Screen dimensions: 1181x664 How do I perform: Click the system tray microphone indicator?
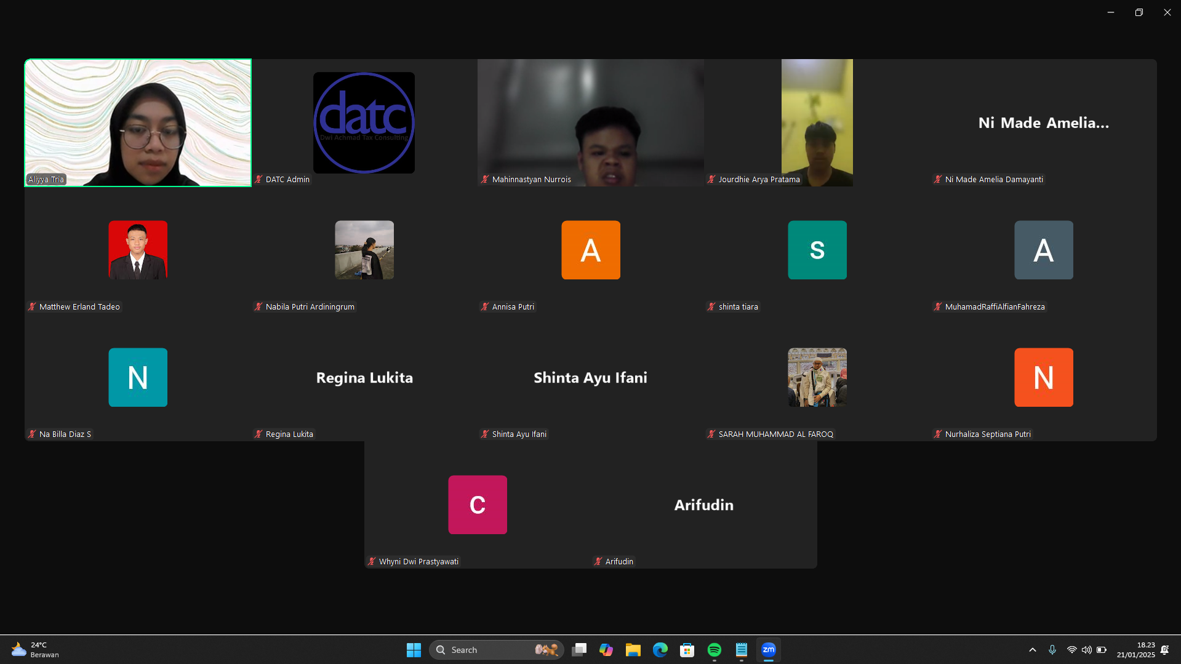1052,650
